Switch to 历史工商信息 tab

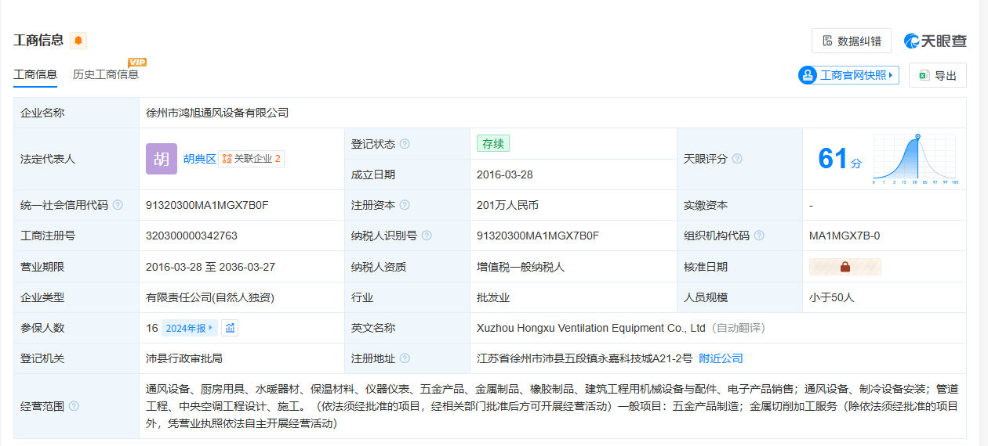coord(106,75)
